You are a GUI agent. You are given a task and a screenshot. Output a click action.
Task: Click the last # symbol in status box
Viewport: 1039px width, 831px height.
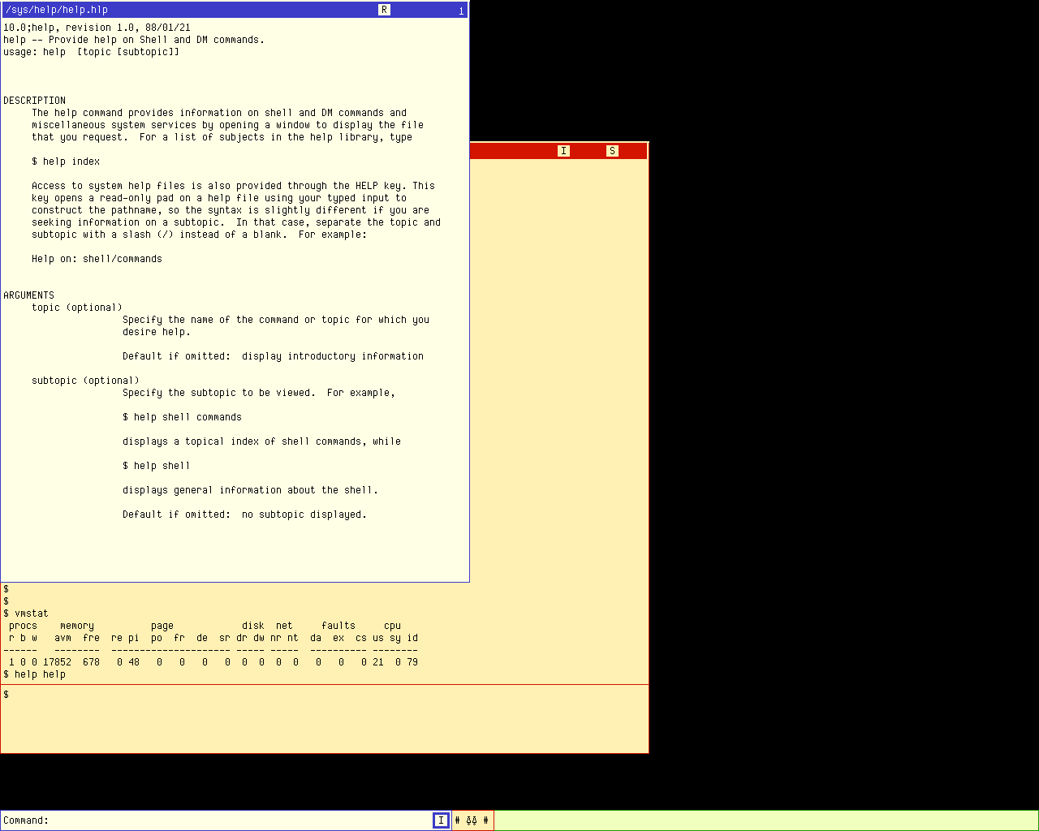pos(485,820)
